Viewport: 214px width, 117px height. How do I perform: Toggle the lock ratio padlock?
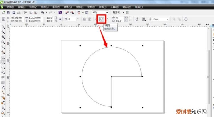coord(60,19)
